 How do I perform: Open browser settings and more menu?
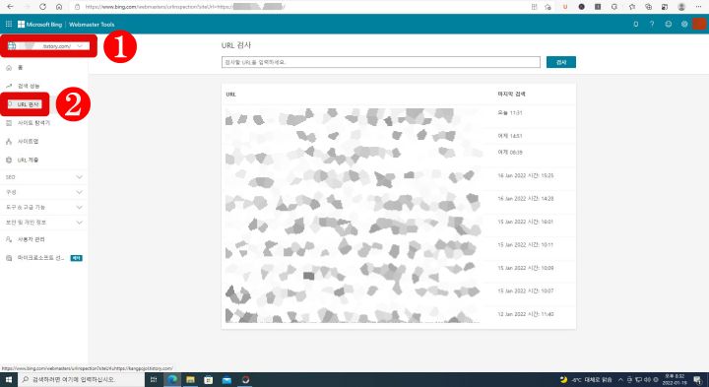click(698, 7)
